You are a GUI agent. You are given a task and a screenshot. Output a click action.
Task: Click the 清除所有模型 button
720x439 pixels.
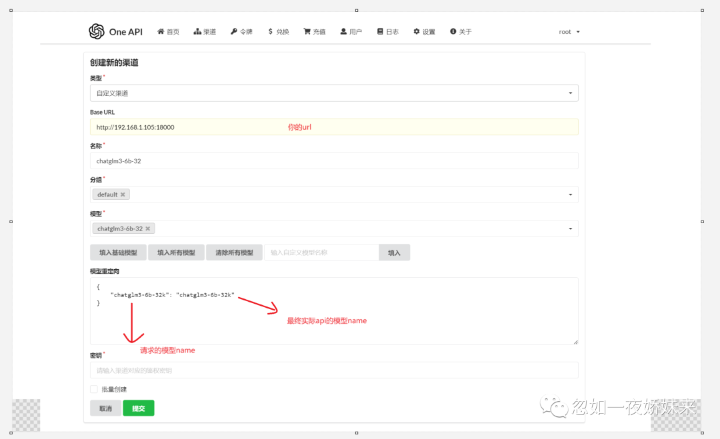click(x=234, y=252)
